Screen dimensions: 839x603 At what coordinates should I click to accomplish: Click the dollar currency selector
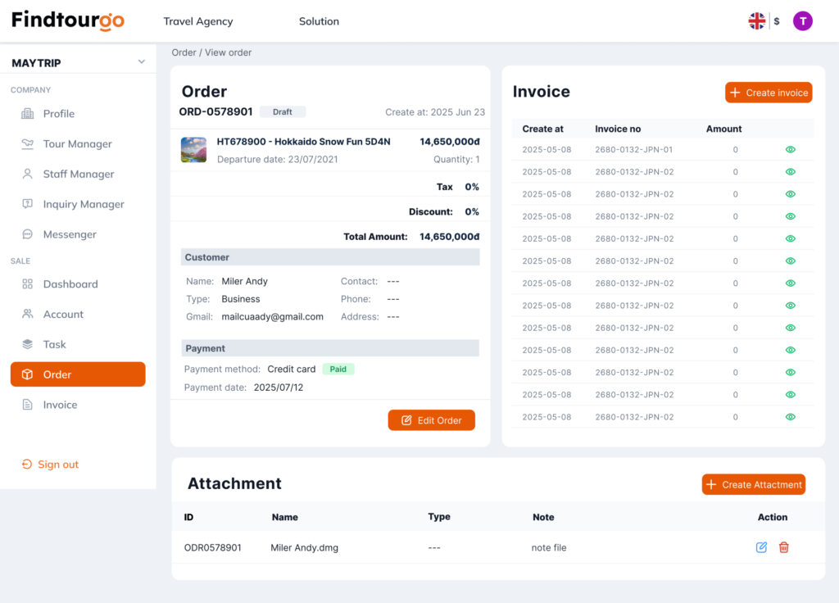tap(777, 21)
